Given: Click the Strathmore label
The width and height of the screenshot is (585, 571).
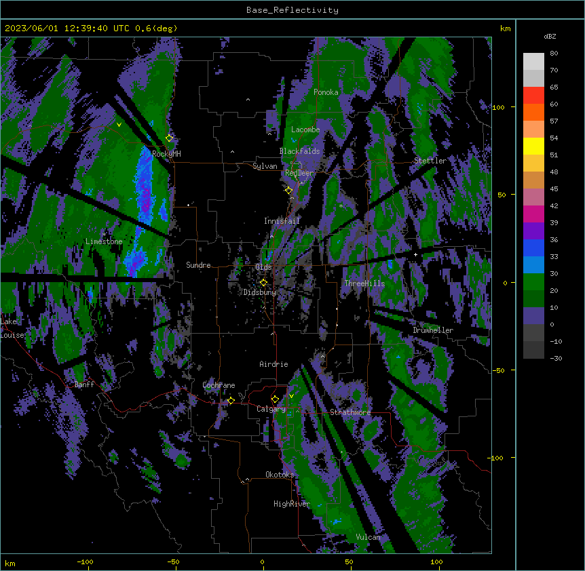Looking at the screenshot, I should point(350,412).
